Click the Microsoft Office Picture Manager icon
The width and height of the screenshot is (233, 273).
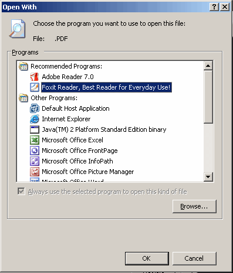[x=35, y=172]
